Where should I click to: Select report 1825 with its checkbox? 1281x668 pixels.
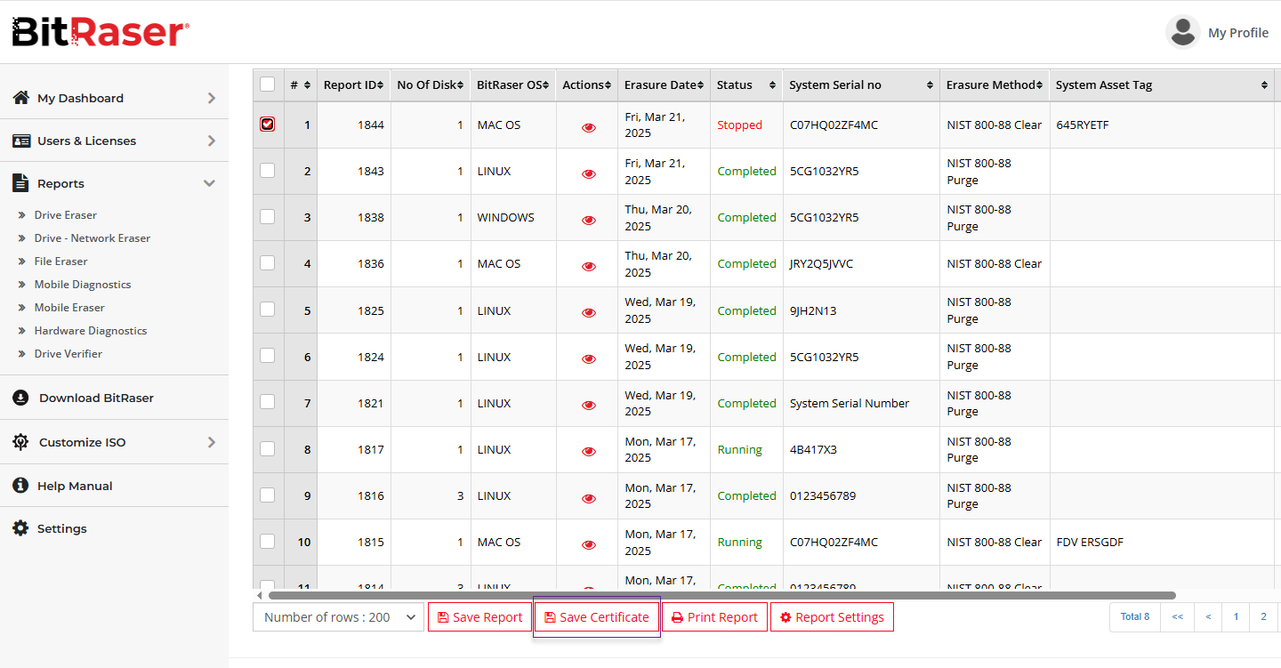[267, 309]
